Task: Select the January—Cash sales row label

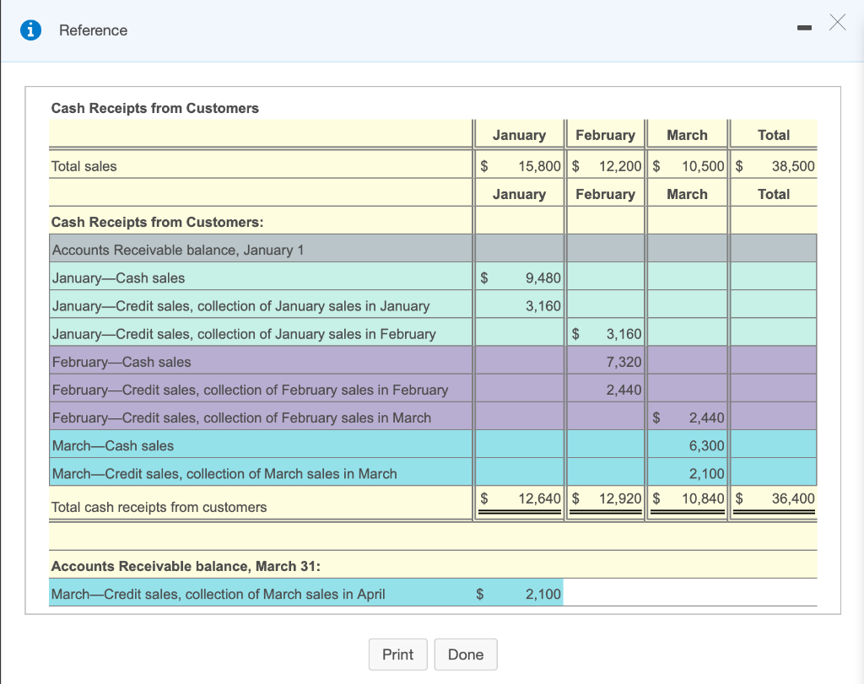Action: pyautogui.click(x=118, y=278)
